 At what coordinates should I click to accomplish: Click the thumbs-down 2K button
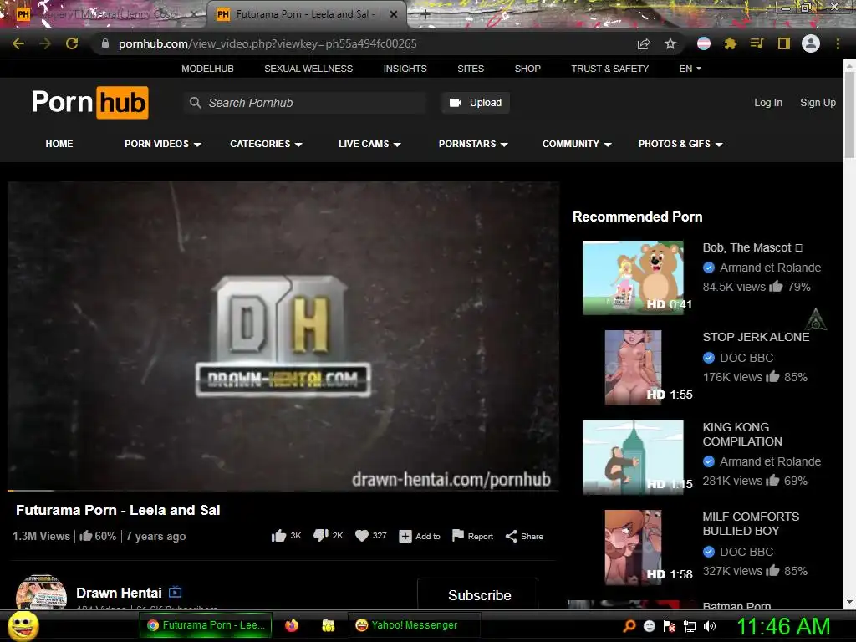tap(328, 536)
